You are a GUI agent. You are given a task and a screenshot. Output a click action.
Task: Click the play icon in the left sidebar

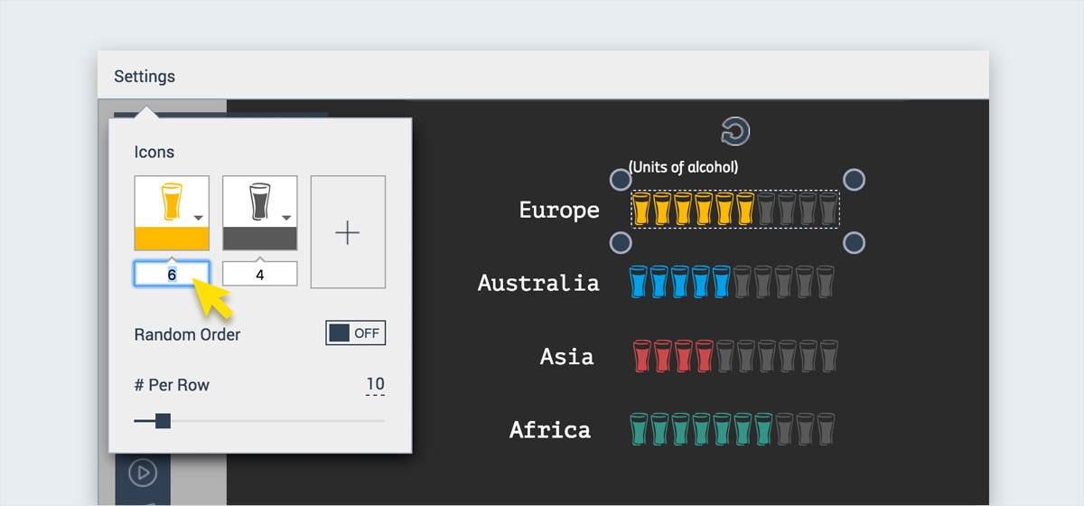[143, 472]
